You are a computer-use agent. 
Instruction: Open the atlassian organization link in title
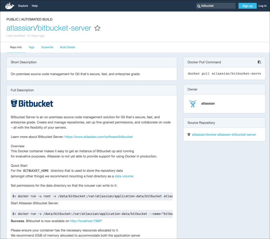click(21, 28)
